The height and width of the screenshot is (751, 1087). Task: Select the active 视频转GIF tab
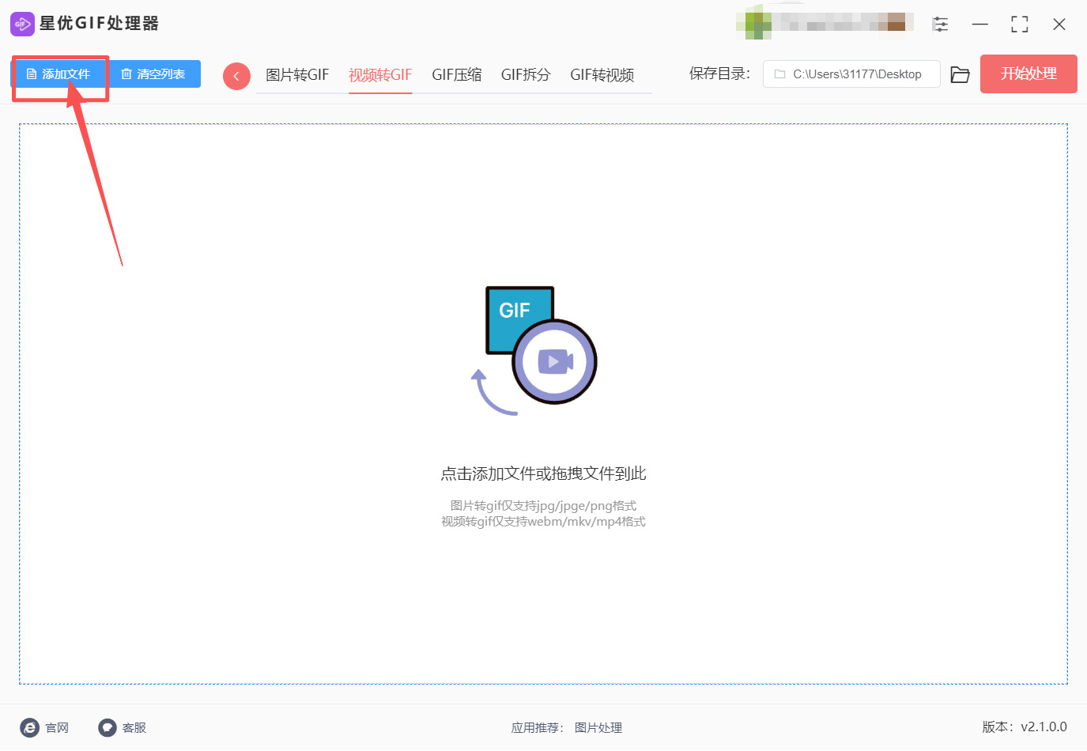(379, 74)
